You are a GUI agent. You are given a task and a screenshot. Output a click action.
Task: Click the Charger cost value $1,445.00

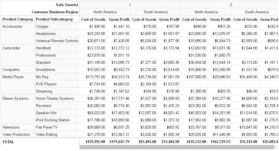pyautogui.click(x=97, y=27)
